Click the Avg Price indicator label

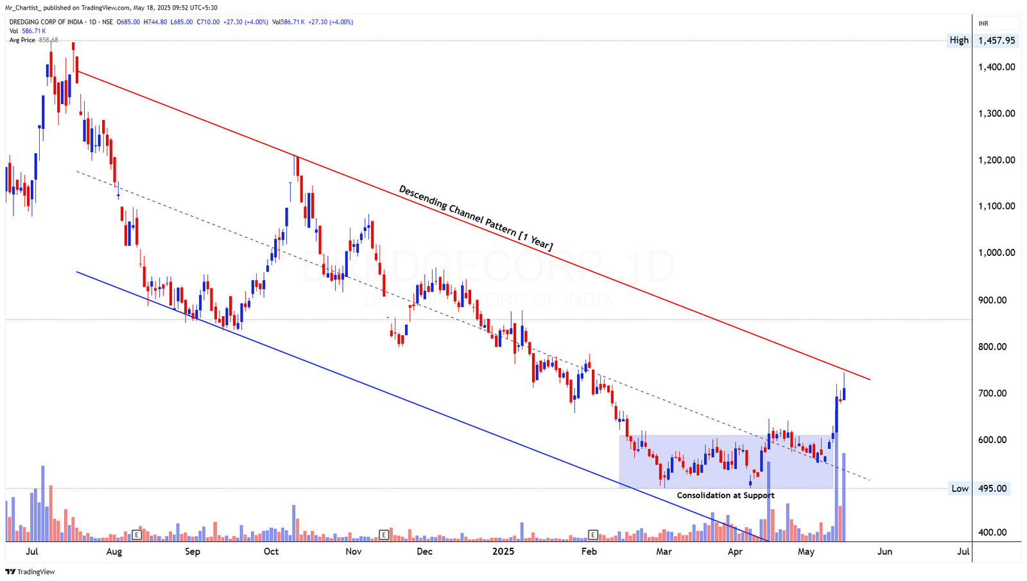[x=21, y=40]
